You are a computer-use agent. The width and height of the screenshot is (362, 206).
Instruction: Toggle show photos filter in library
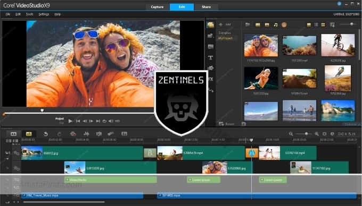(x=267, y=24)
